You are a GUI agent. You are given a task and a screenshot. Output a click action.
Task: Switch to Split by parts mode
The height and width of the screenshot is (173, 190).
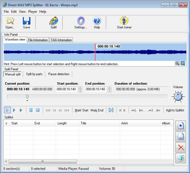[x=34, y=74]
